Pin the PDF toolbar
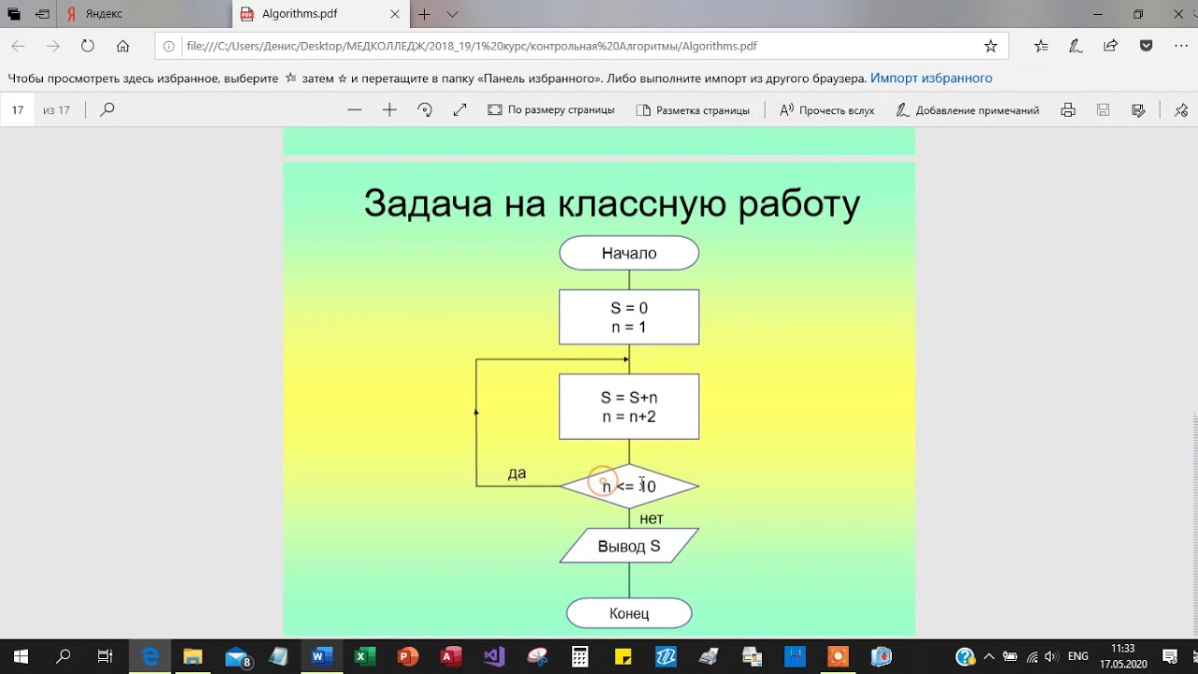Screen dimensions: 1198x674 [1181, 110]
